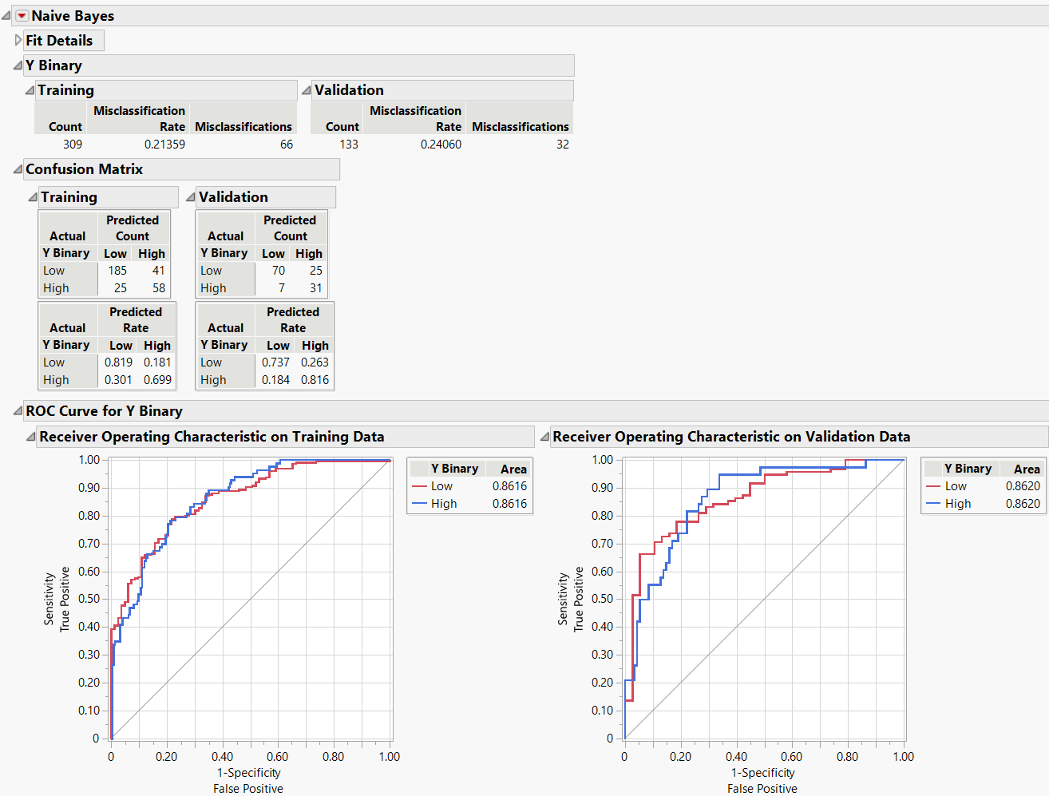1049x796 pixels.
Task: Click the Misclassification Rate column header under Training
Action: 138,118
